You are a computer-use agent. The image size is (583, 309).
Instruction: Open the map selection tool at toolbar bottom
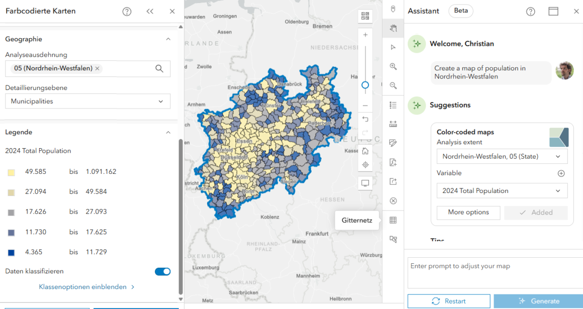[x=393, y=239]
